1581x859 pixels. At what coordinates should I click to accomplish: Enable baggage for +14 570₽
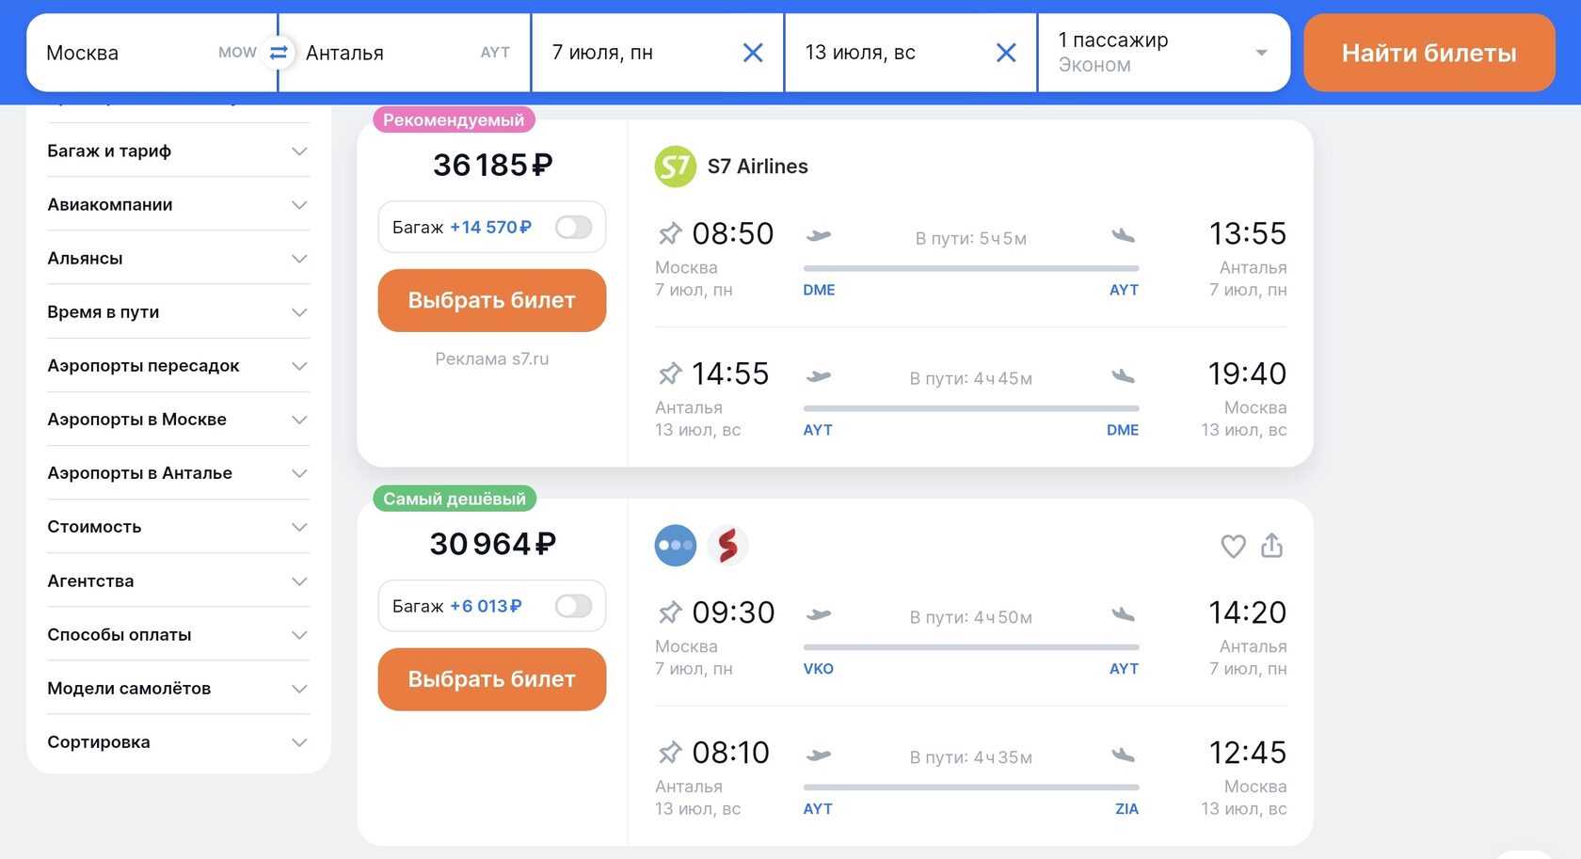[x=573, y=227]
